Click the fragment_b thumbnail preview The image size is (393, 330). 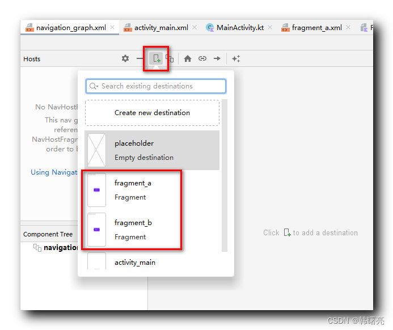tap(96, 230)
